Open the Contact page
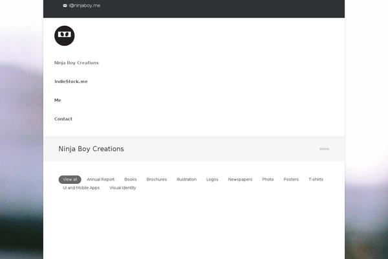The image size is (388, 259). coord(63,119)
